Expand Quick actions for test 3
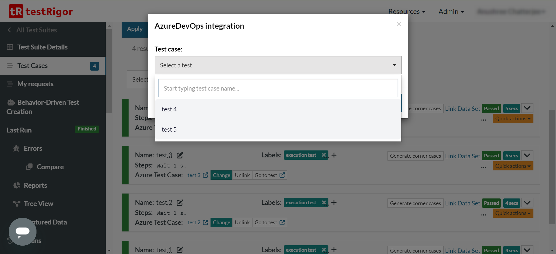556x254 pixels. click(x=513, y=166)
